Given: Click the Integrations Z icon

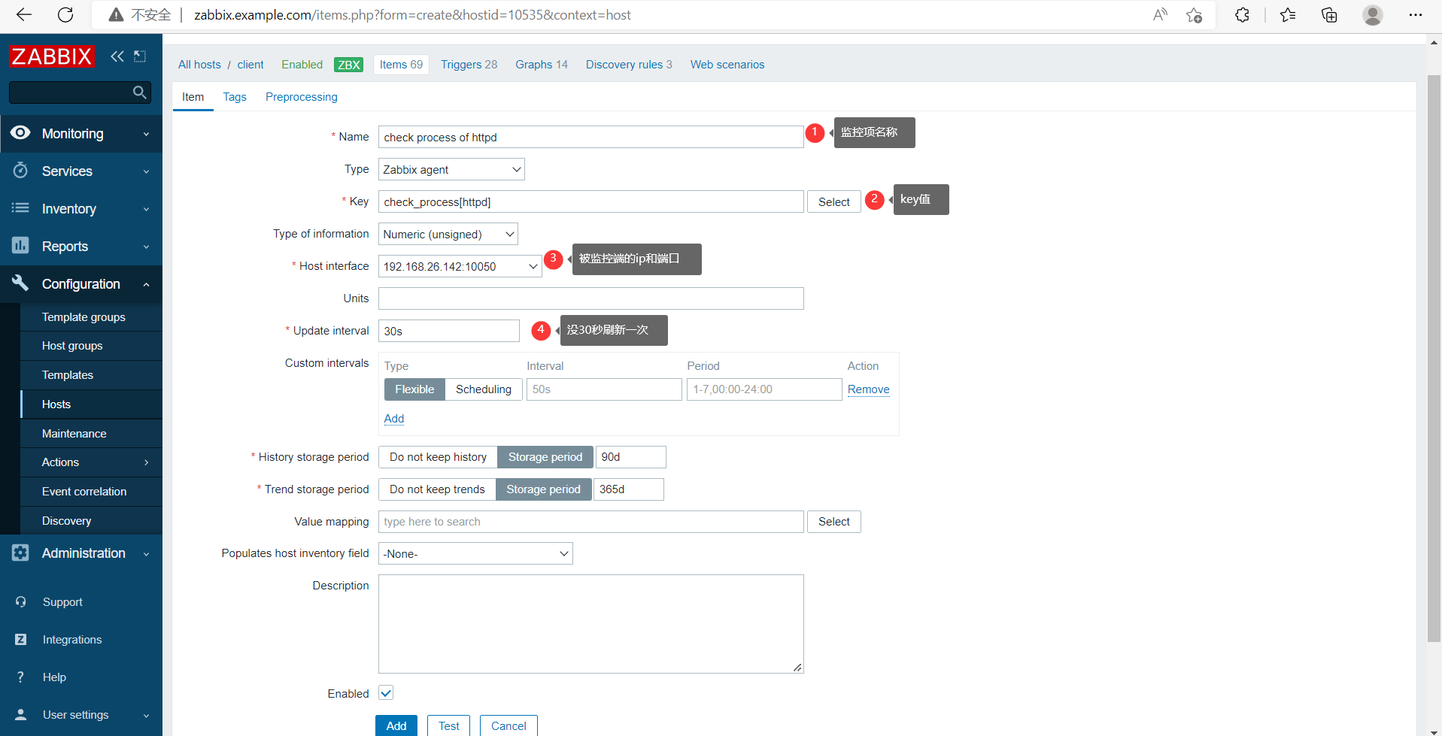Looking at the screenshot, I should (21, 639).
